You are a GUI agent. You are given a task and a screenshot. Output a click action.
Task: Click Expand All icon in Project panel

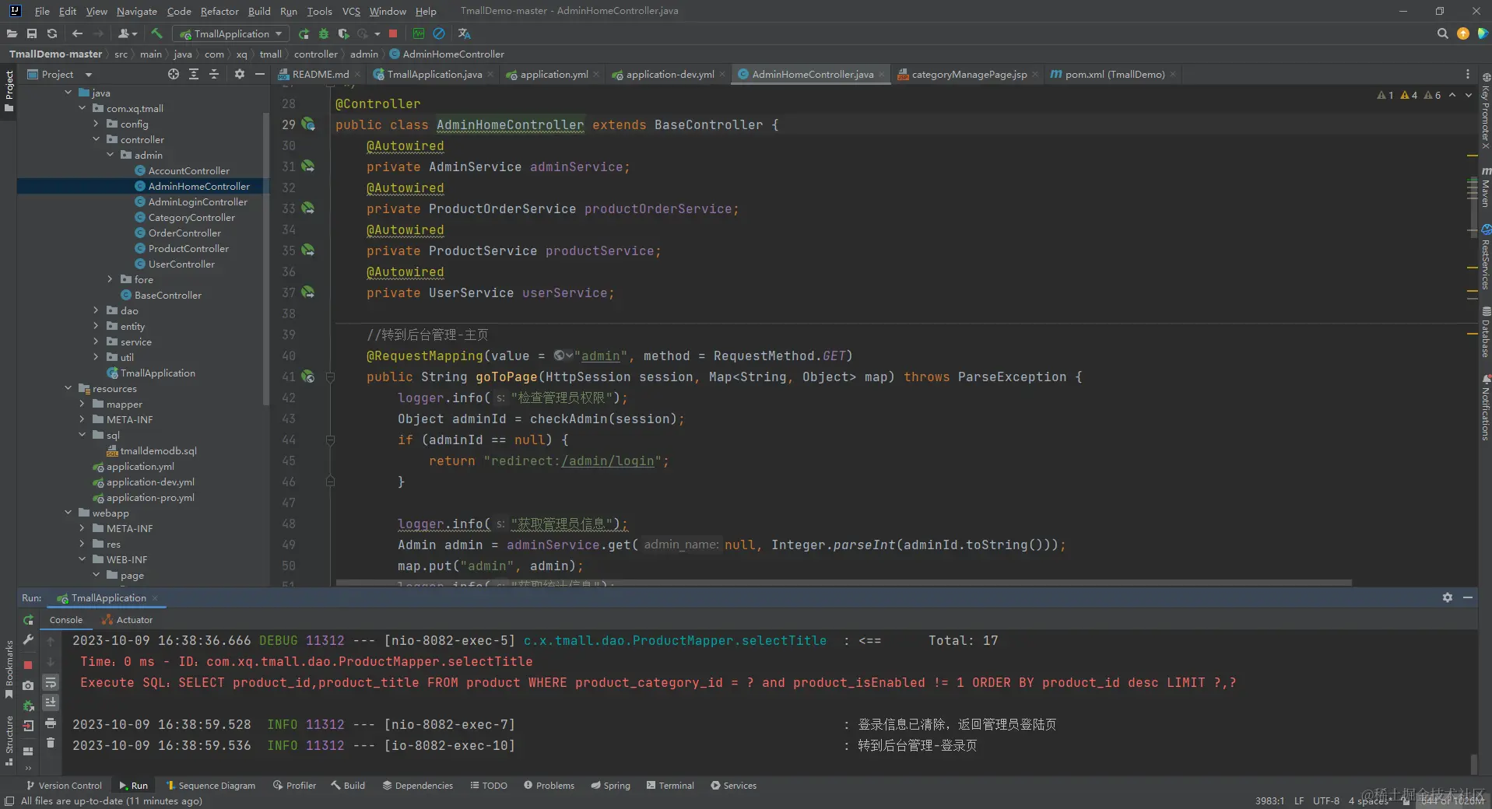pyautogui.click(x=194, y=74)
